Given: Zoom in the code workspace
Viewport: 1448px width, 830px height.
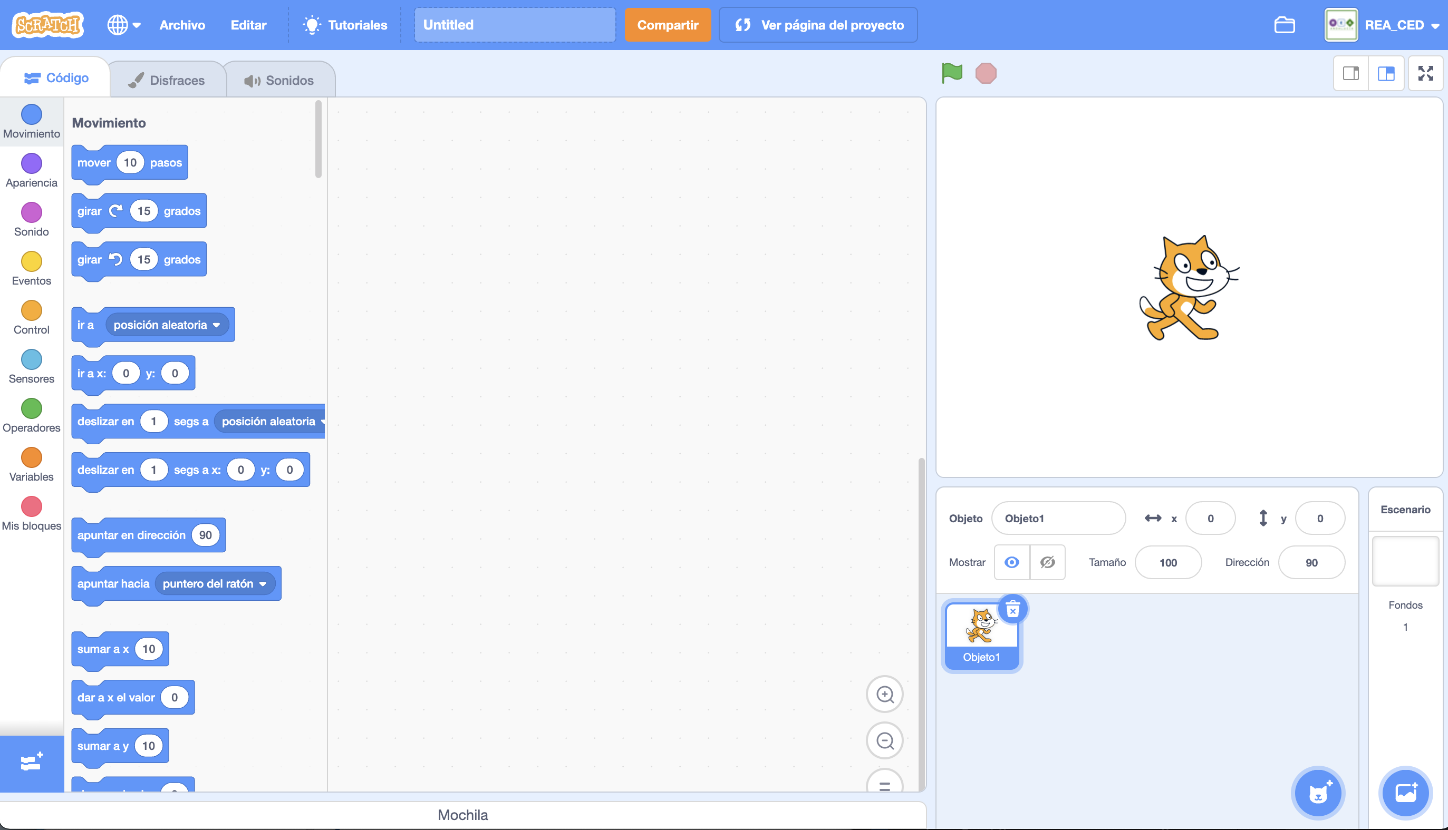Looking at the screenshot, I should (x=884, y=695).
